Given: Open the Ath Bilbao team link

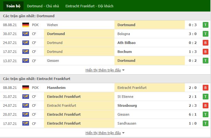Looking at the screenshot, I should 126,43.
